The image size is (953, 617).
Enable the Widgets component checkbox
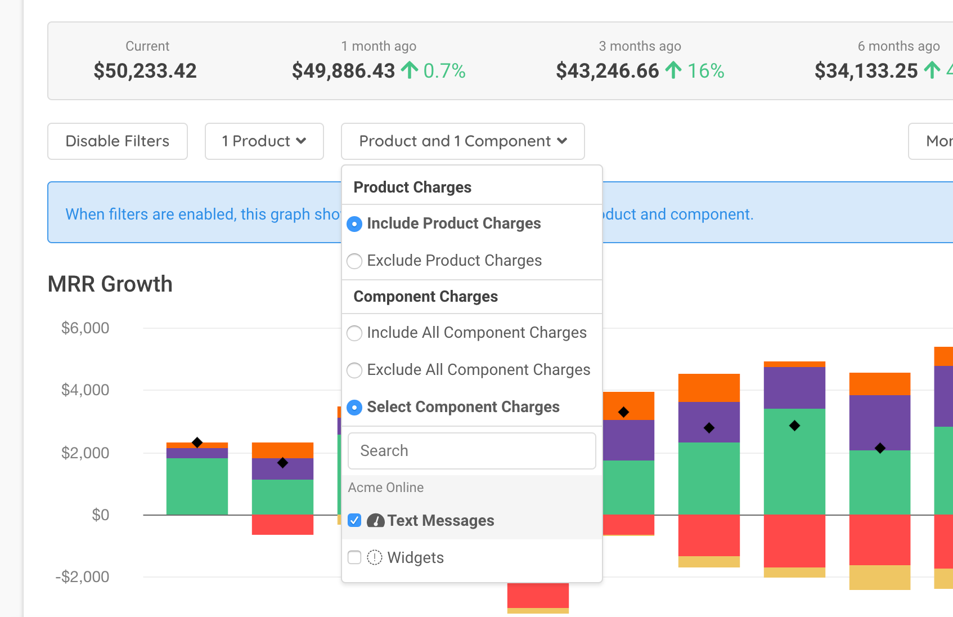pyautogui.click(x=354, y=557)
